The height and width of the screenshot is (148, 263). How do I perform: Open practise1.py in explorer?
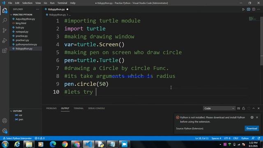(22, 40)
